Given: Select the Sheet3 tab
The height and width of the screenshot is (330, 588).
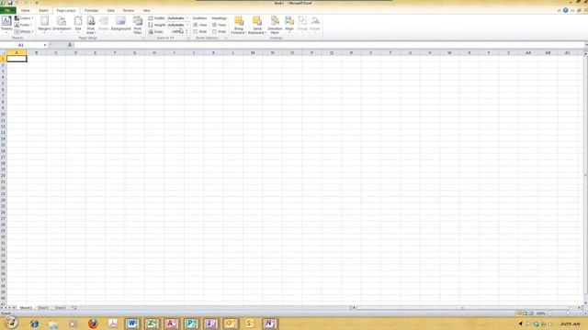Looking at the screenshot, I should point(61,308).
